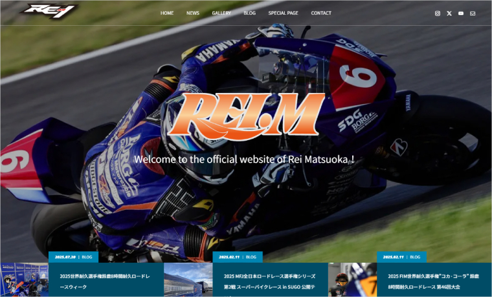Click the large REI.M hero logo
The image size is (492, 297).
(251, 116)
